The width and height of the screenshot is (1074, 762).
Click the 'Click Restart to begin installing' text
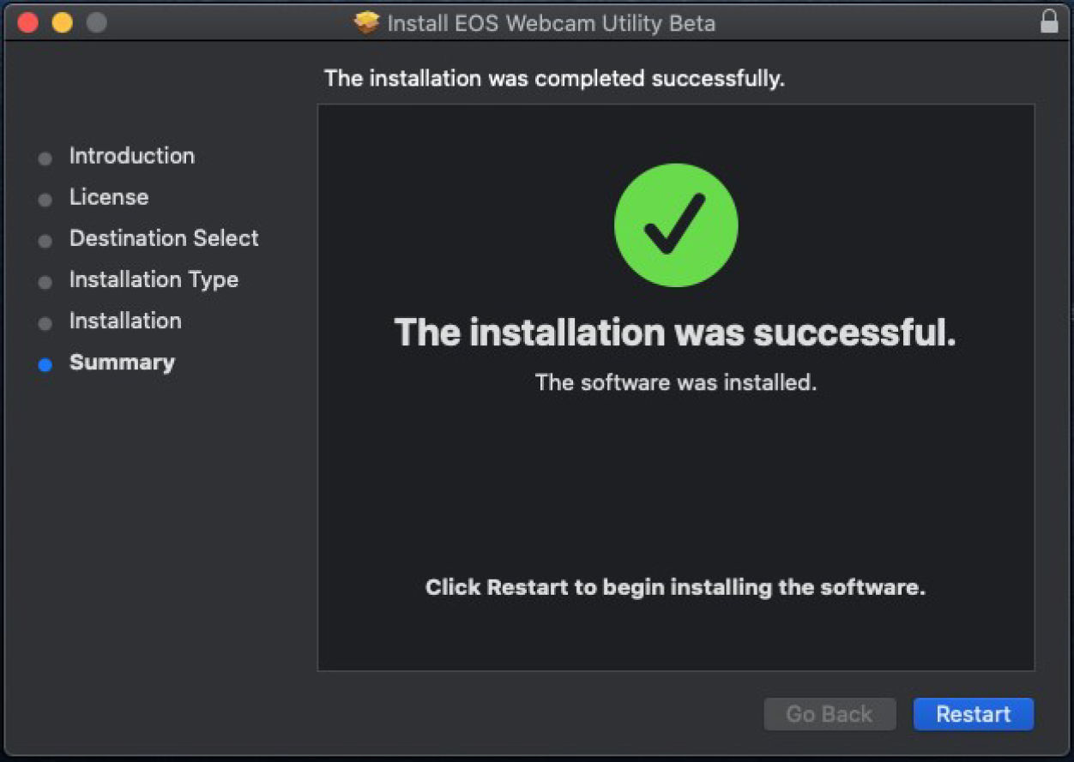click(675, 587)
